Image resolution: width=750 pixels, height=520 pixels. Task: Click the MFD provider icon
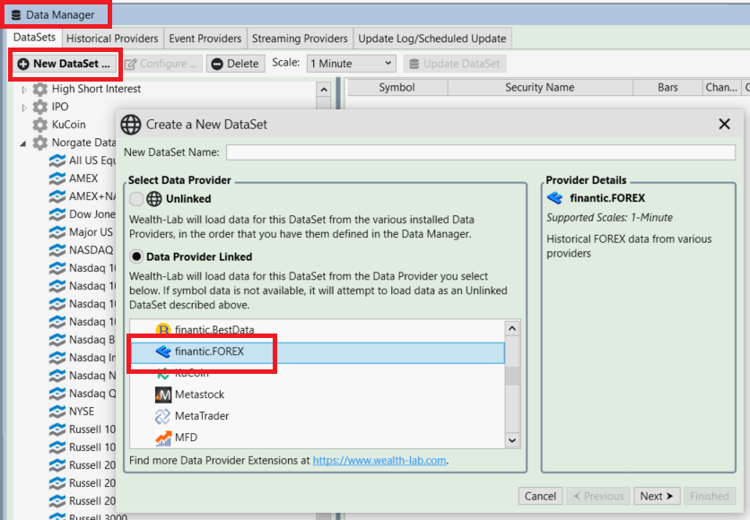[163, 438]
